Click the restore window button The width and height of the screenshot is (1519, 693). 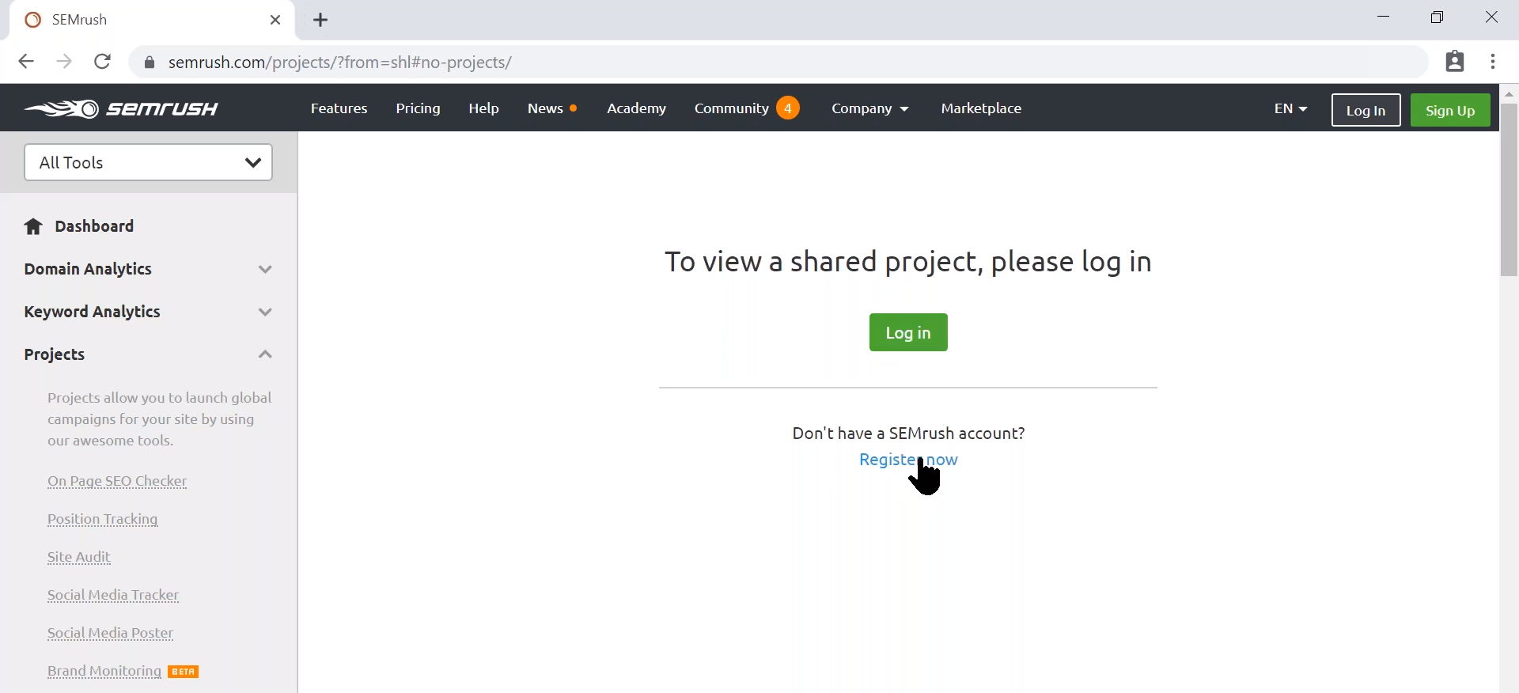click(1438, 17)
